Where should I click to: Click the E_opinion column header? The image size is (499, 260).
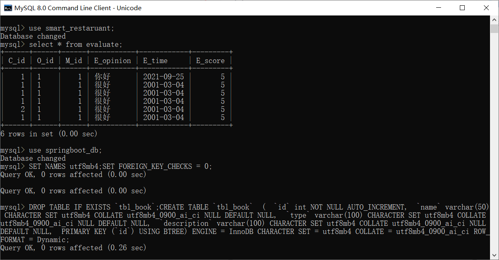pos(113,61)
